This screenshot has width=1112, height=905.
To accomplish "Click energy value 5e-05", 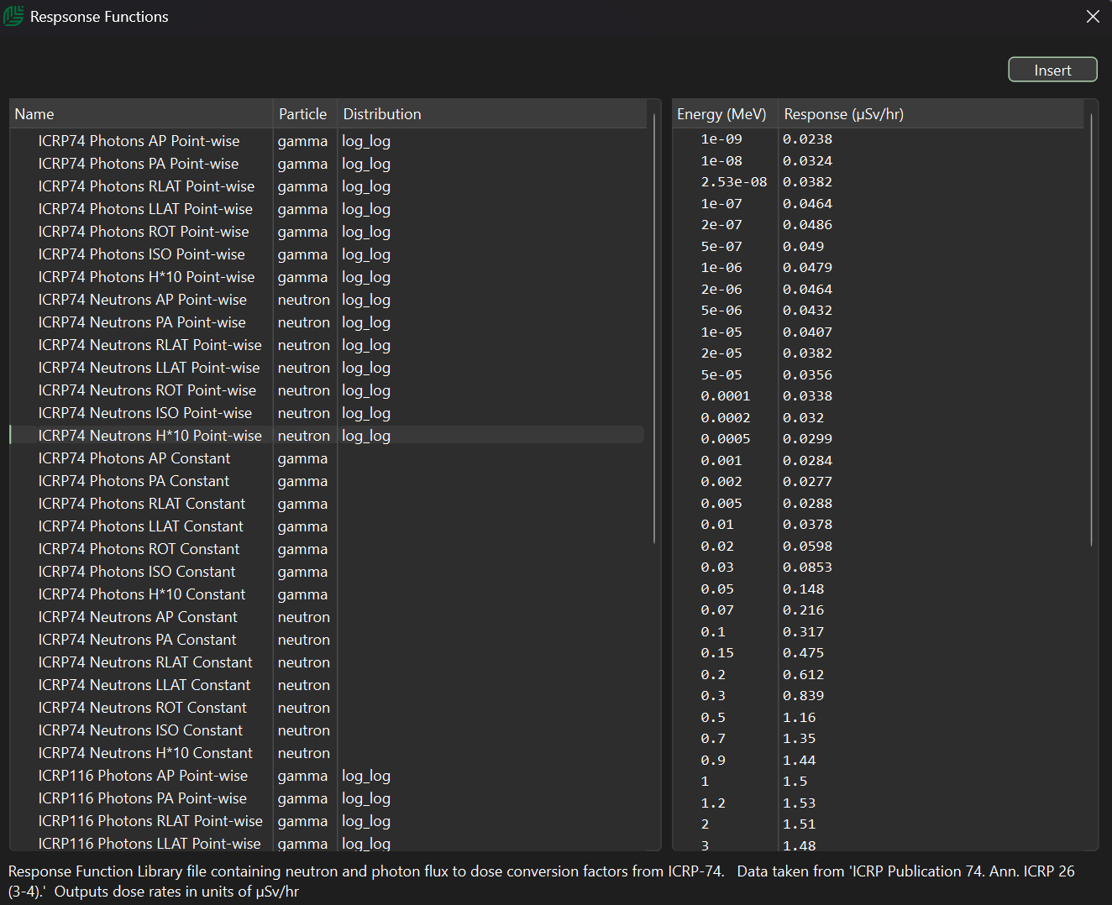I will click(721, 375).
